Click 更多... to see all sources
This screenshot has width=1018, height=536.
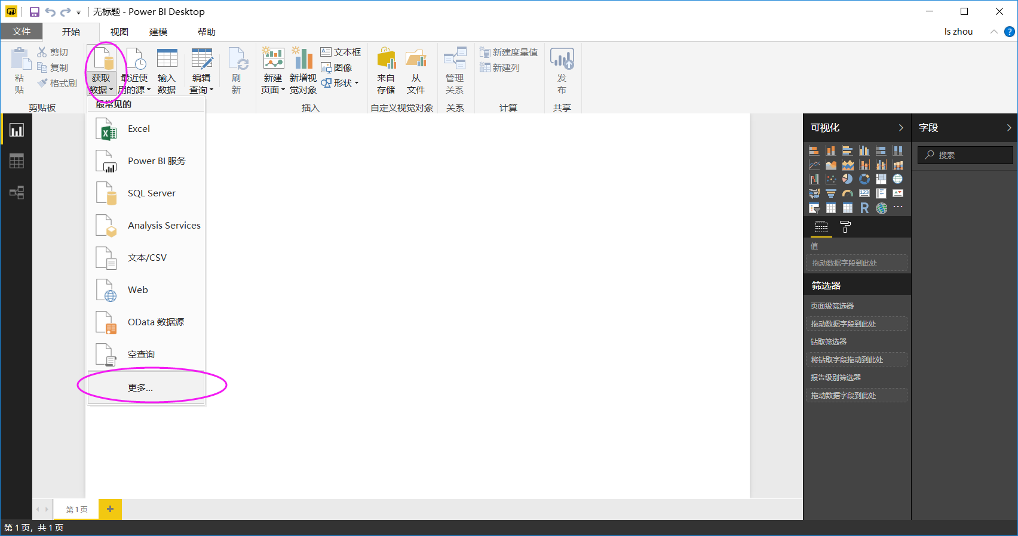coord(146,387)
